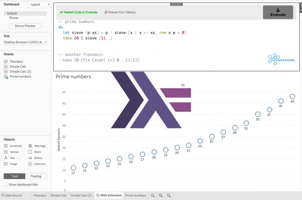The image size is (302, 200).
Task: Open the With Extension dashboard tab
Action: (x=109, y=195)
